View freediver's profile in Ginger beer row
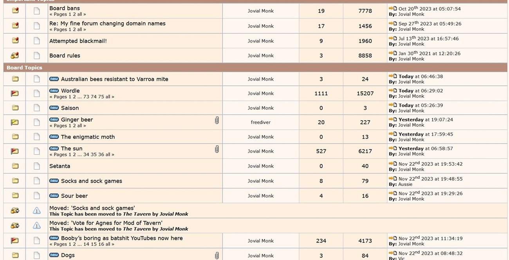Screen dimensions: 509x260 261,122
